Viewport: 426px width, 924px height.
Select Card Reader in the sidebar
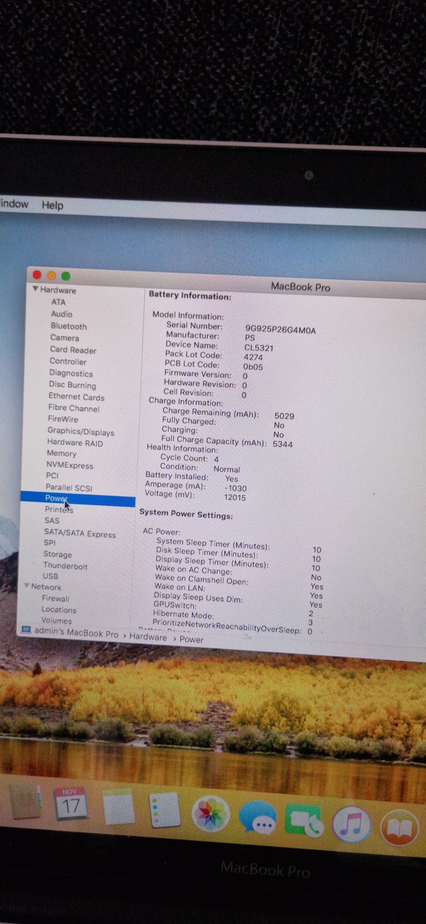coord(73,350)
